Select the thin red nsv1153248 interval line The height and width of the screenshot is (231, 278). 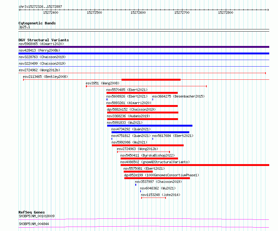pos(154,198)
